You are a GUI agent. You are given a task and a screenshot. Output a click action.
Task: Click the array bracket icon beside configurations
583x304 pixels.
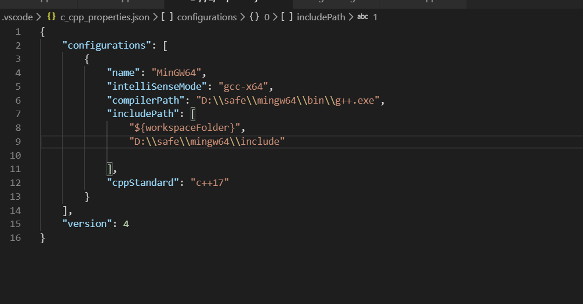[x=167, y=17]
